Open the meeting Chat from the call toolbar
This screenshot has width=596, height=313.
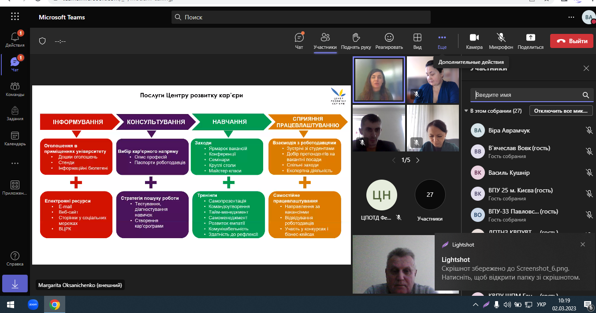coord(299,41)
